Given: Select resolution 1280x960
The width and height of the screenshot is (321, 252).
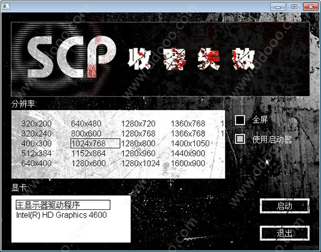Looking at the screenshot, I should [138, 153].
